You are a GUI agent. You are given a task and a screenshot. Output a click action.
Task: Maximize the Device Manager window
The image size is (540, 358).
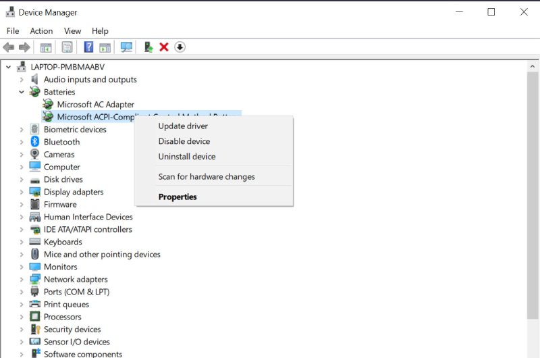tap(491, 12)
